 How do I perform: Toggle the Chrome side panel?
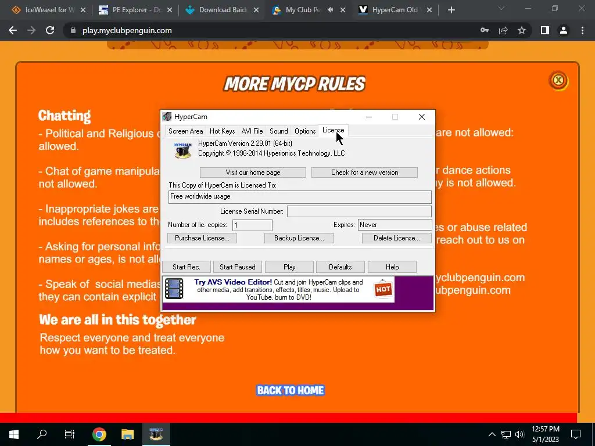click(x=545, y=30)
